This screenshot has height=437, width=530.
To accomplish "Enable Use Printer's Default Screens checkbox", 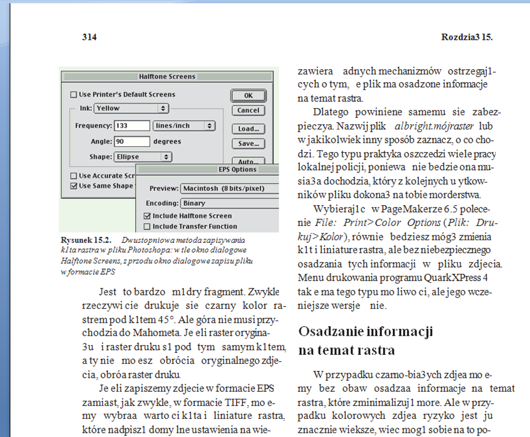I will click(74, 95).
